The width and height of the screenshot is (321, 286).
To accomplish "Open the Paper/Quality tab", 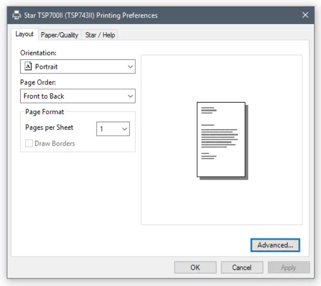I will (x=59, y=35).
